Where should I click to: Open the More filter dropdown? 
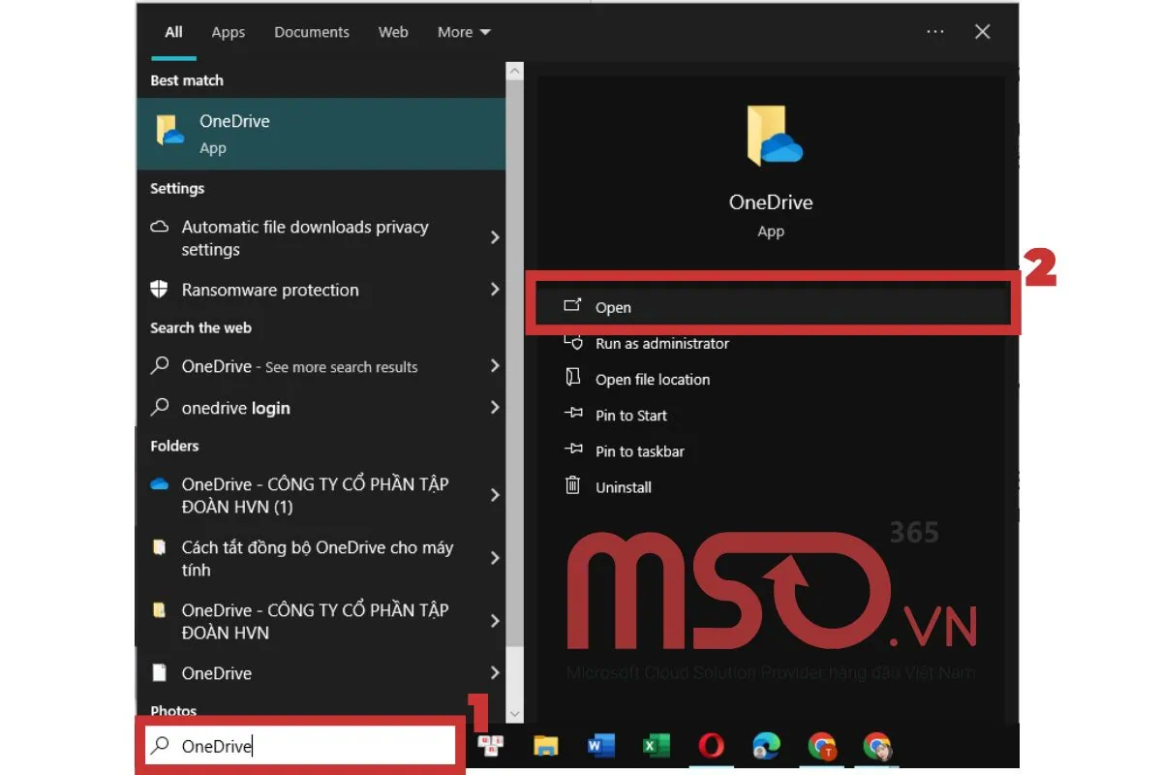coord(464,32)
